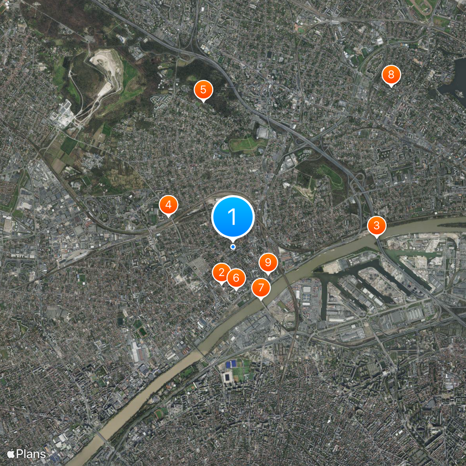Open orange map pin number 2
The height and width of the screenshot is (466, 466).
(x=221, y=273)
